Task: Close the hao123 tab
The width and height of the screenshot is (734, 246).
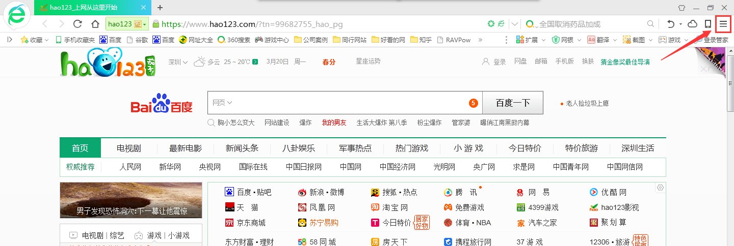Action: [144, 8]
